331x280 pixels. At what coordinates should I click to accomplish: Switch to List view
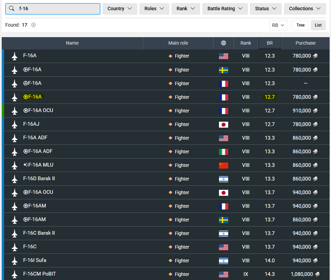point(318,25)
